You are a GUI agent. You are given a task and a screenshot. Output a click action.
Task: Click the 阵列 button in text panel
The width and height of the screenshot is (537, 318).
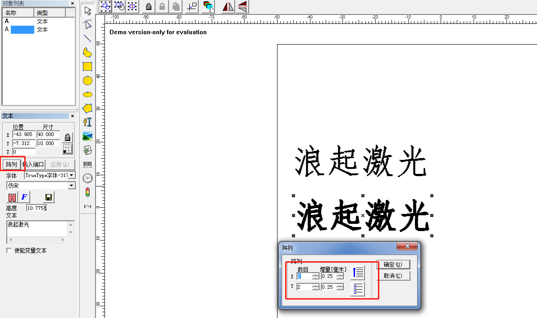click(12, 164)
